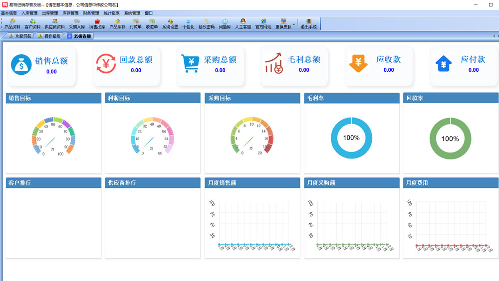Viewport: 499px width, 281px height.
Task: Click 销售出库 toolbar icon
Action: click(97, 24)
